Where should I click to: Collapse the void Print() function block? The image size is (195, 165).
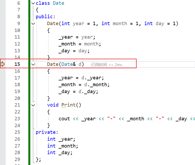click(33, 105)
